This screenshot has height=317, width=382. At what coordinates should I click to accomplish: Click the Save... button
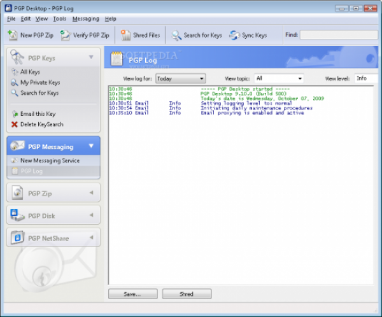pyautogui.click(x=133, y=294)
